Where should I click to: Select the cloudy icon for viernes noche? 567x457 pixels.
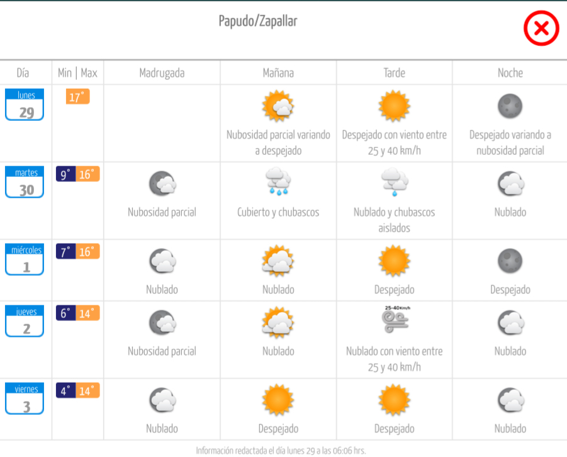[x=510, y=400]
